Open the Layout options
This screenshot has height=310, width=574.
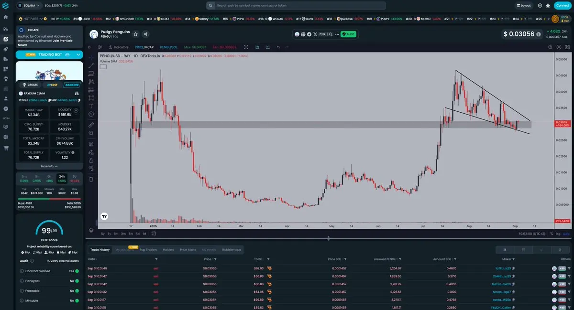pos(524,5)
